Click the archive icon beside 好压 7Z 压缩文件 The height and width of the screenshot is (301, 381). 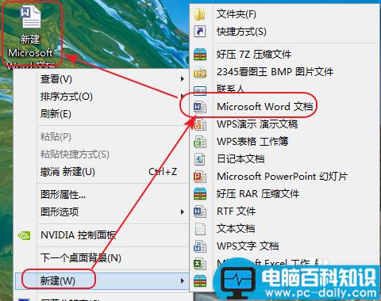tap(200, 55)
